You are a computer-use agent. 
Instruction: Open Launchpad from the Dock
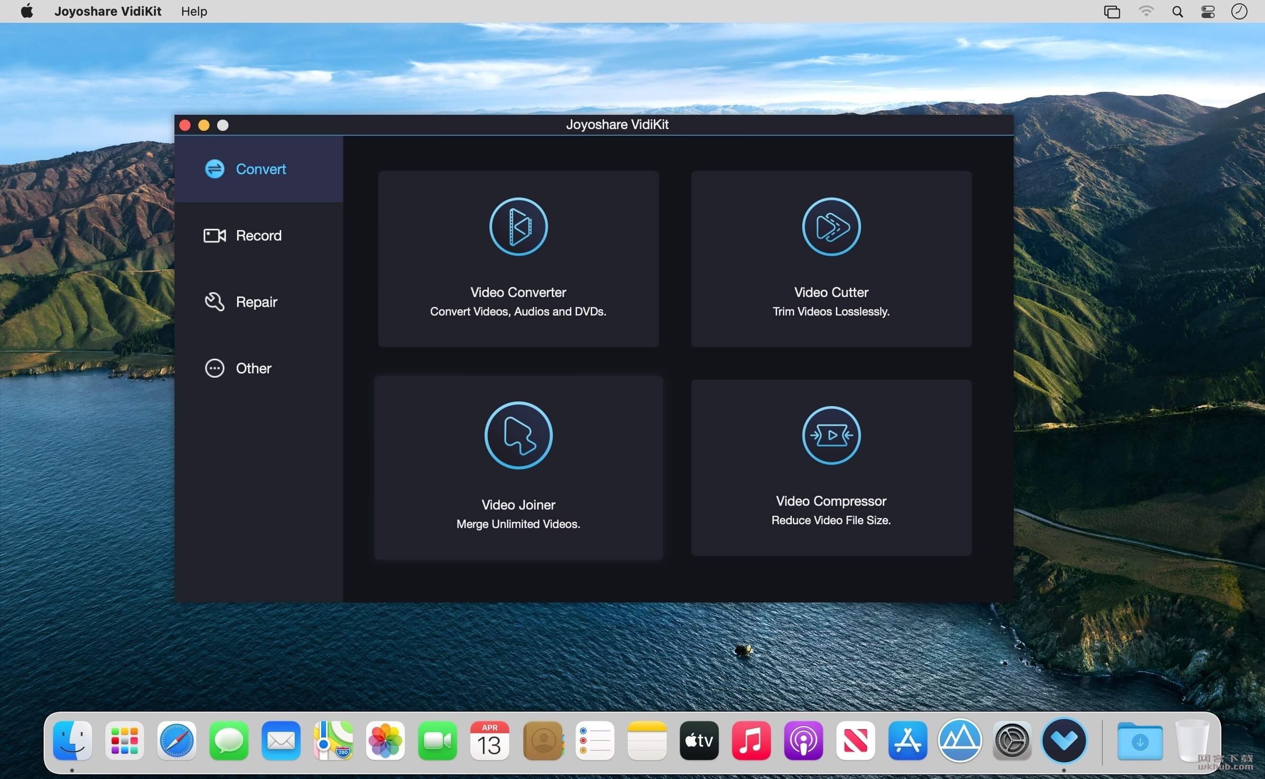click(125, 741)
